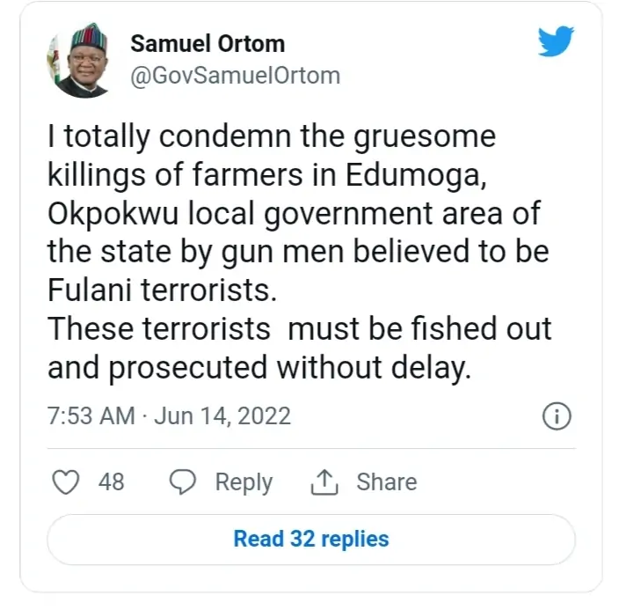The image size is (633, 610).
Task: Click the like count 48
Action: (110, 481)
